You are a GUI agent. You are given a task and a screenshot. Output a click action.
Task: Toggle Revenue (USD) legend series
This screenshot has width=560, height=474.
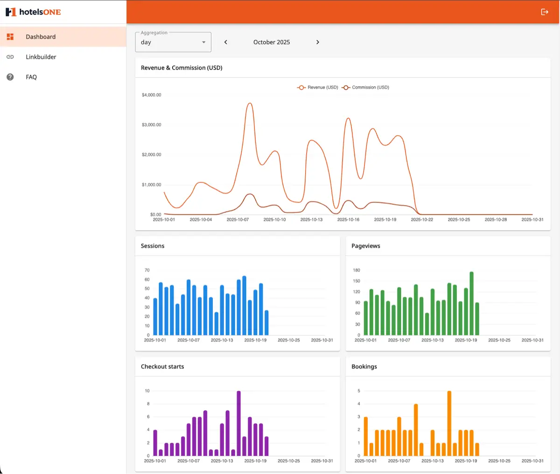tap(317, 87)
